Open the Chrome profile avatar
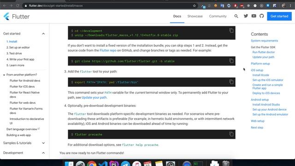 pyautogui.click(x=284, y=6)
